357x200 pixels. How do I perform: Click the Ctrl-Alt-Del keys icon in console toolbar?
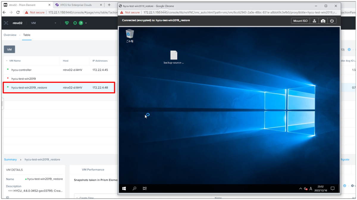click(314, 21)
